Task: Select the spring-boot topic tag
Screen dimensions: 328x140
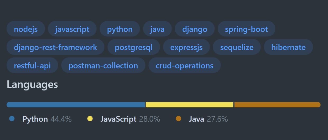Action: pyautogui.click(x=246, y=29)
